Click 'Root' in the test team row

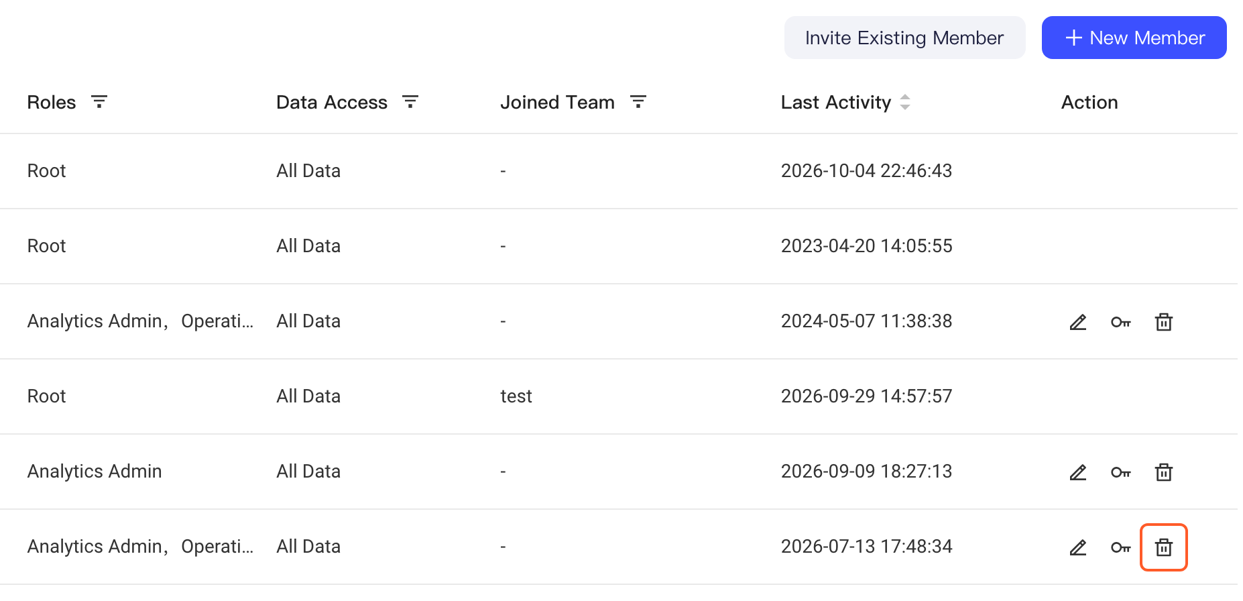pyautogui.click(x=46, y=396)
